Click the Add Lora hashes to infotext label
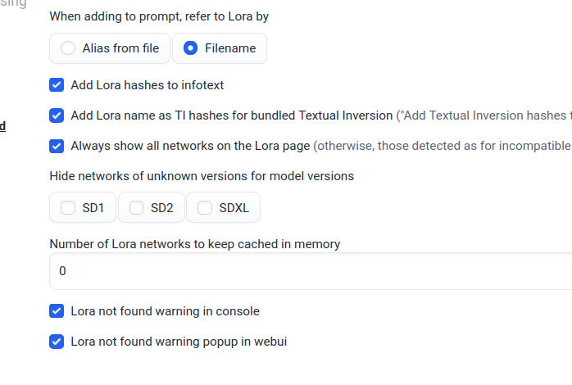 (148, 84)
